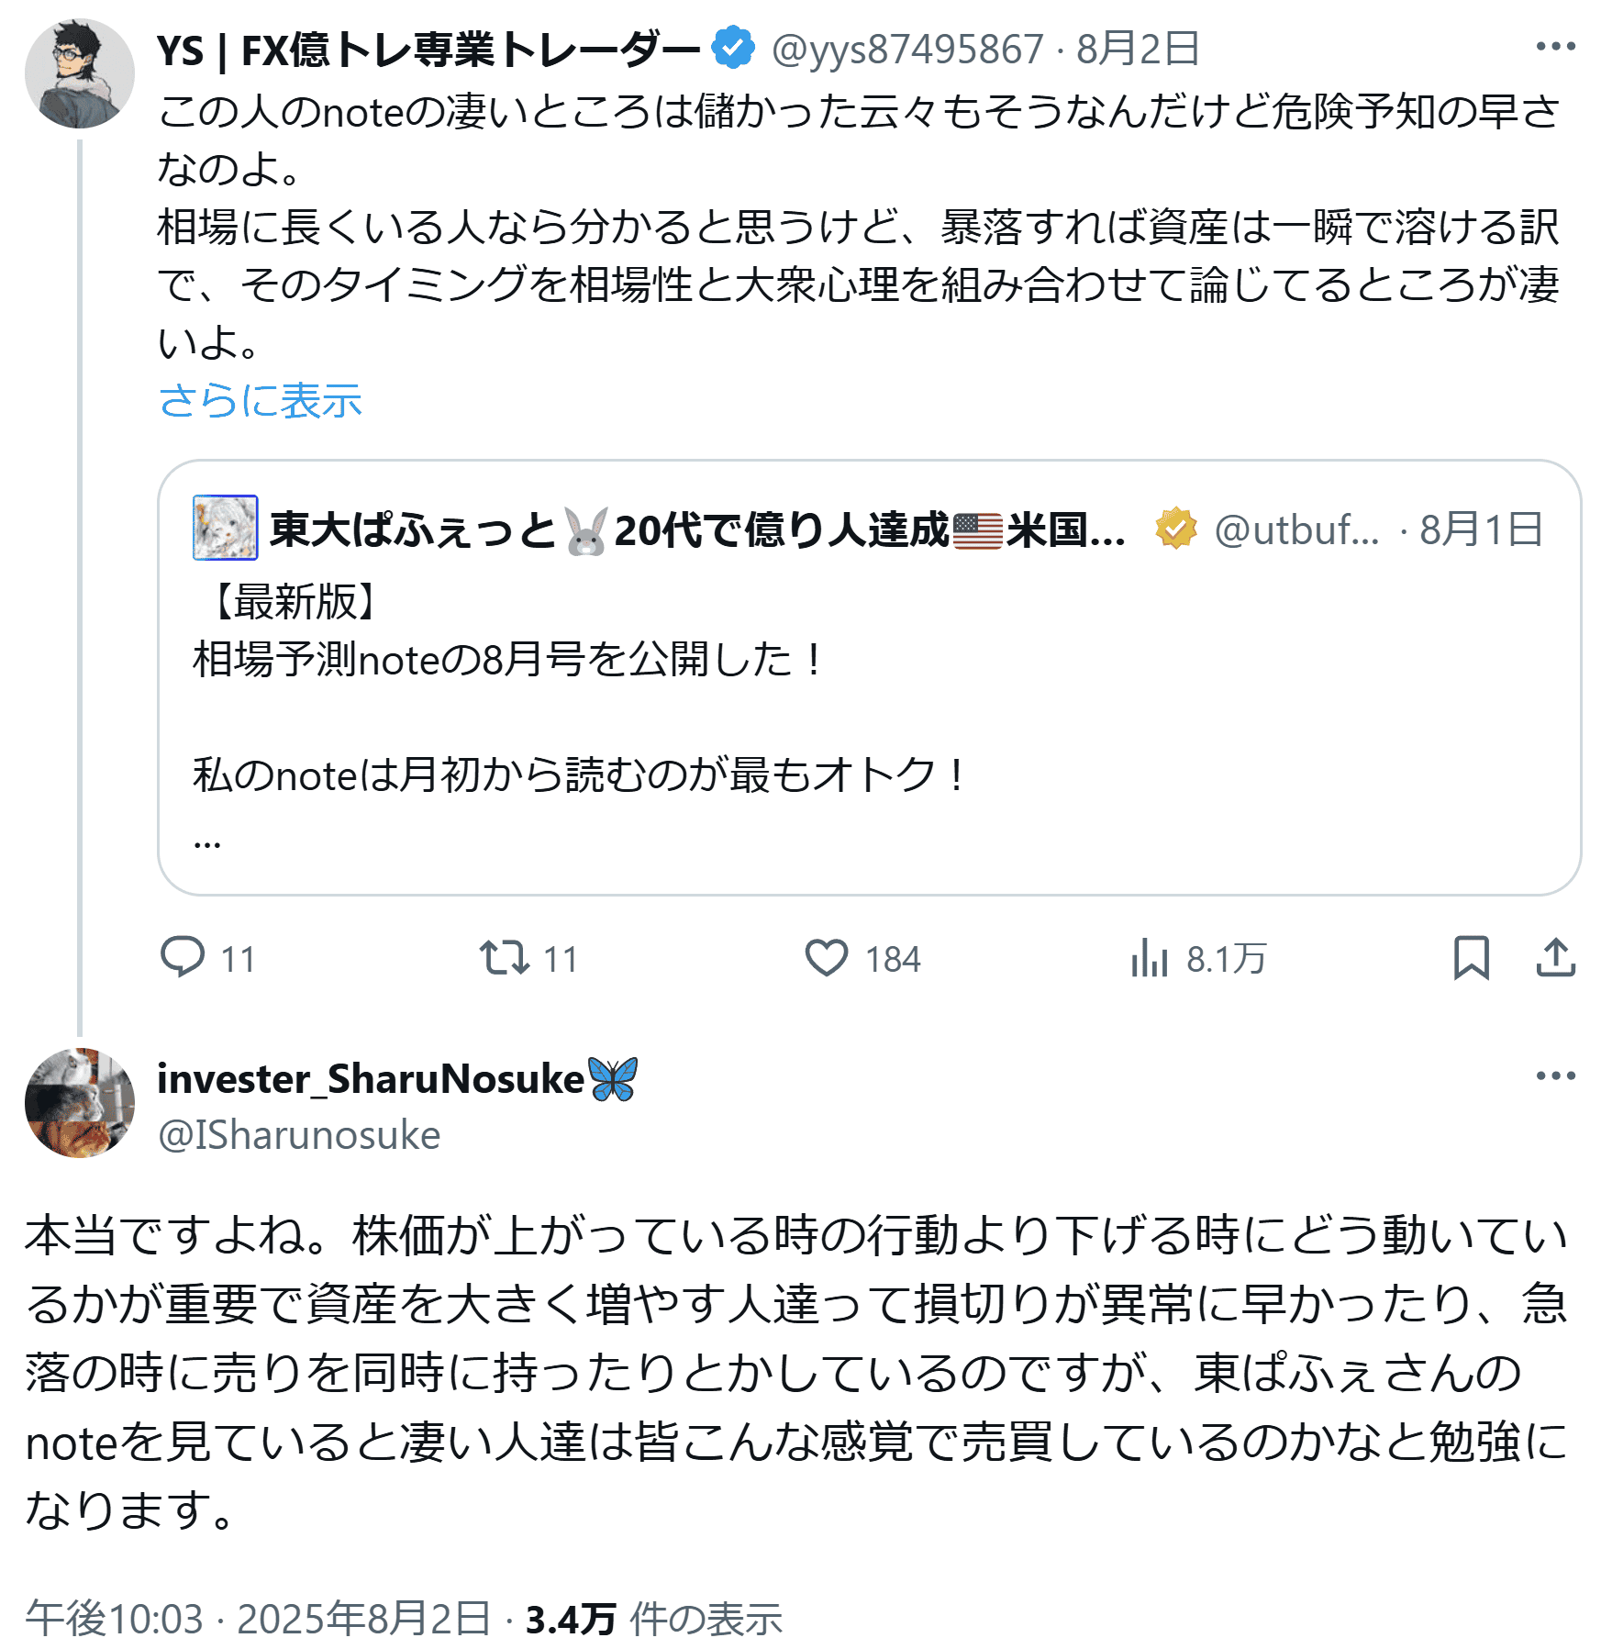
Task: Bookmark the YS tweet
Action: click(1471, 957)
